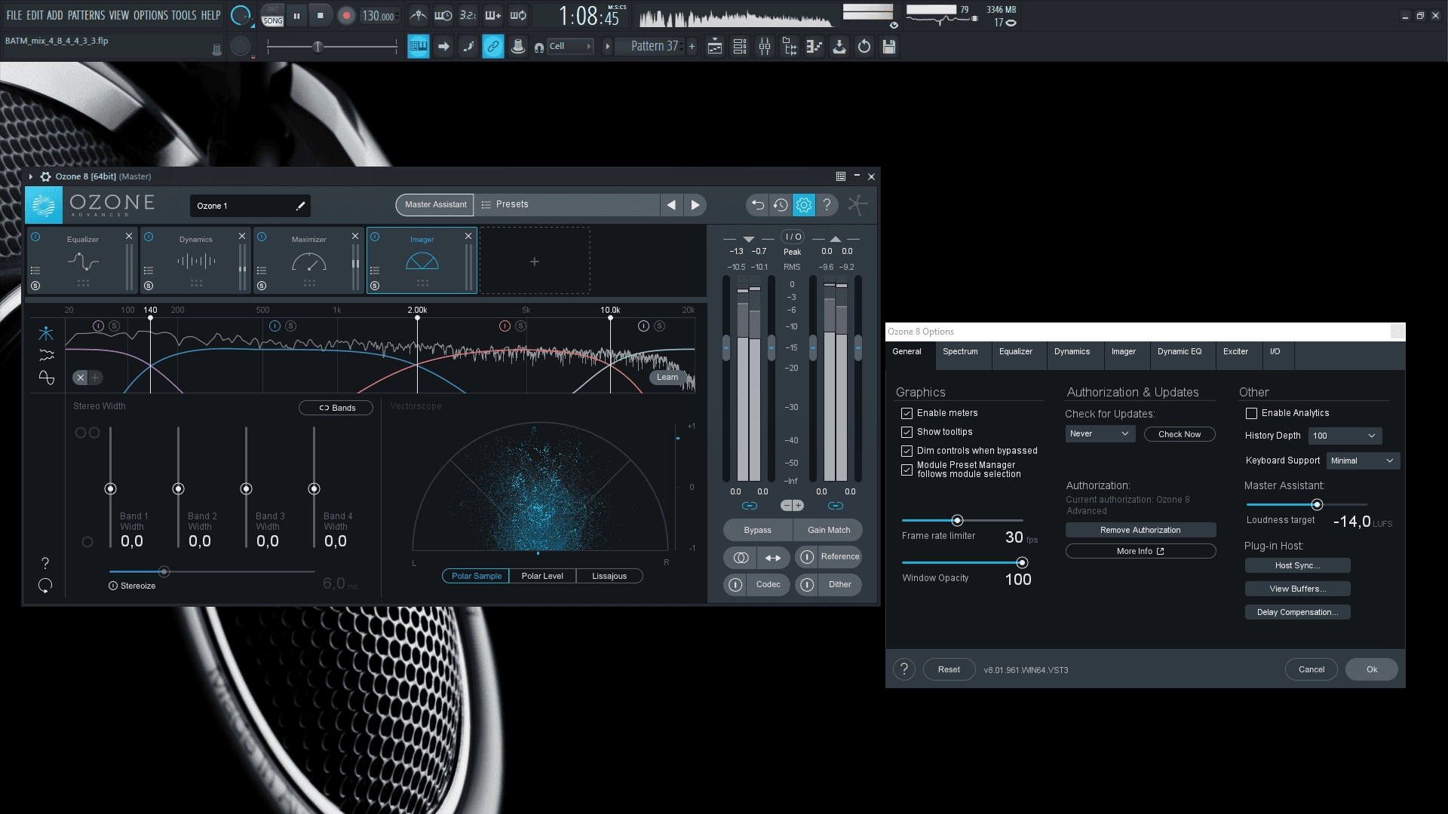Screen dimensions: 1448x814
Task: Click Remove Authorization button
Action: coord(1140,530)
